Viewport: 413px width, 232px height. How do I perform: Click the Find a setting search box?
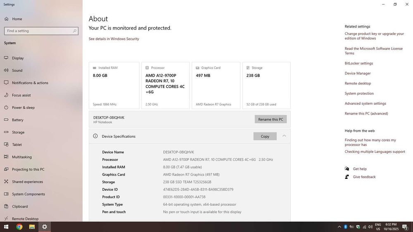pyautogui.click(x=37, y=31)
